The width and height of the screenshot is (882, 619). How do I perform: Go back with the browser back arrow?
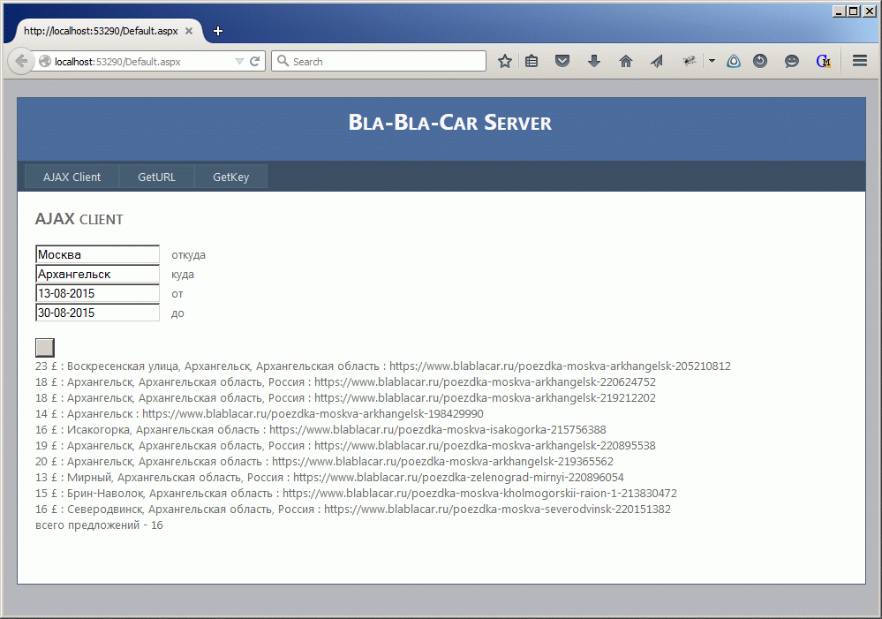21,61
